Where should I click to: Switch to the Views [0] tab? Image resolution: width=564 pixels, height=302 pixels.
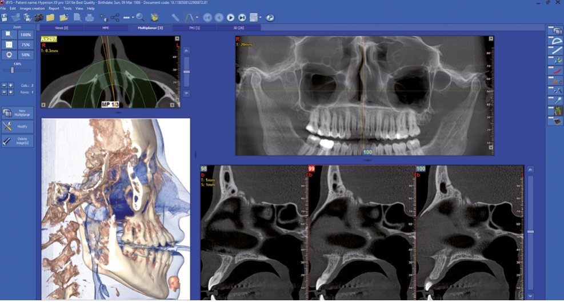click(x=62, y=27)
